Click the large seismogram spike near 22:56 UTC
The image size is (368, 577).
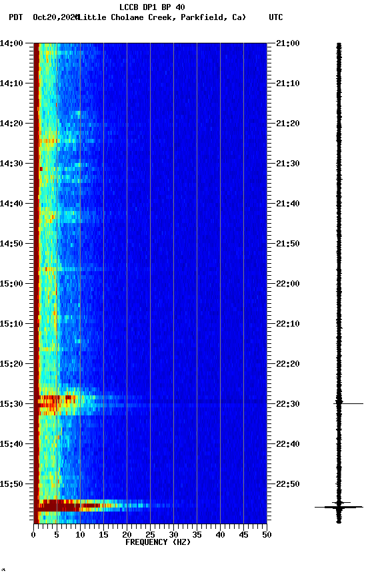(x=339, y=507)
